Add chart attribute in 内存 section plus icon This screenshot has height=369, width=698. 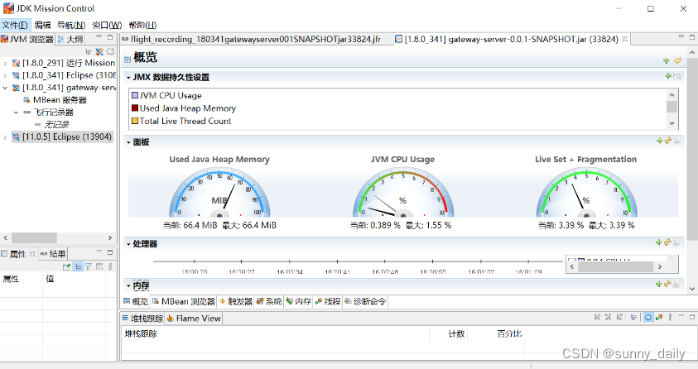click(658, 284)
